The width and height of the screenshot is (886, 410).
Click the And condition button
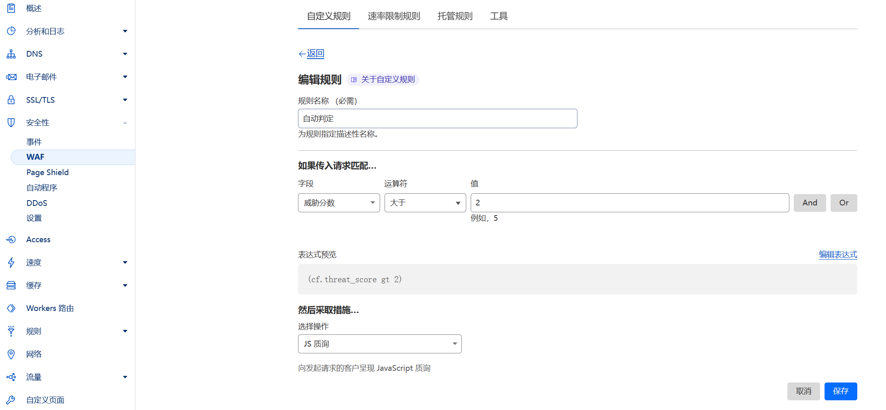(810, 203)
